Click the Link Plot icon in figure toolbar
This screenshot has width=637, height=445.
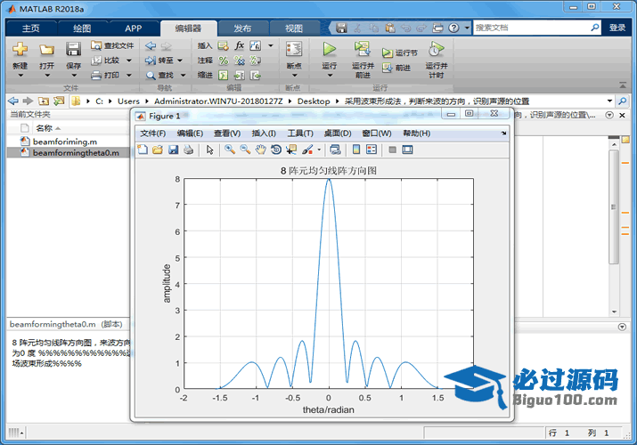point(335,150)
